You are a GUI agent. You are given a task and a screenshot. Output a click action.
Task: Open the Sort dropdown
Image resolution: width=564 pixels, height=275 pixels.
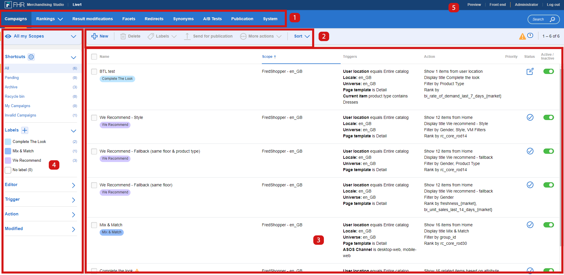[x=302, y=36]
